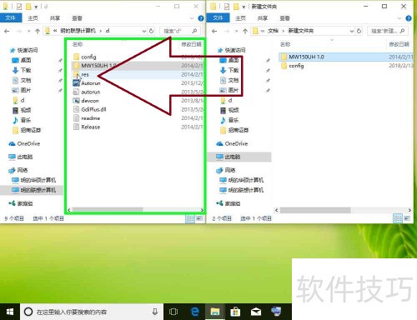
Task: Open the 文件 tab in left window
Action: pyautogui.click(x=11, y=18)
